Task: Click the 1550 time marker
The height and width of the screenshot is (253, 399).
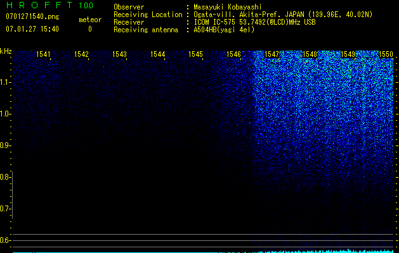Action: click(386, 54)
